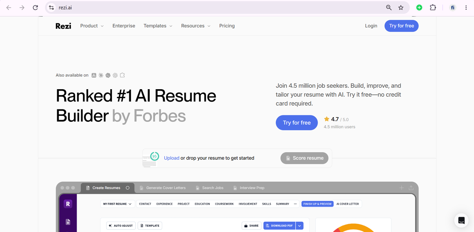The image size is (474, 232).
Task: Click Login in the header
Action: point(371,26)
